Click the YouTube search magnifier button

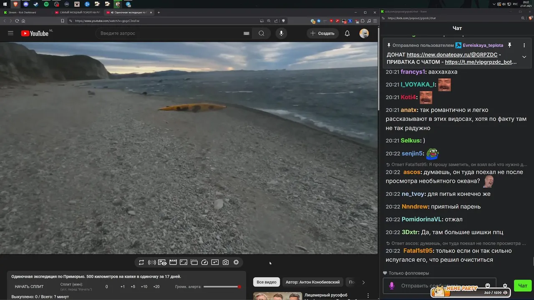point(262,33)
